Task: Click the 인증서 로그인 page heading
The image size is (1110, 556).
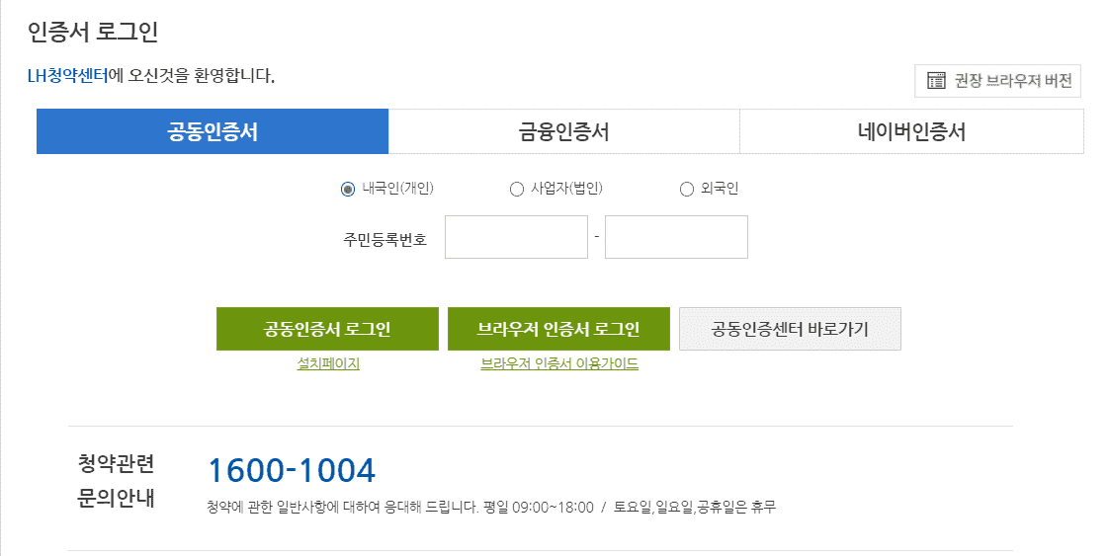Action: pyautogui.click(x=93, y=31)
